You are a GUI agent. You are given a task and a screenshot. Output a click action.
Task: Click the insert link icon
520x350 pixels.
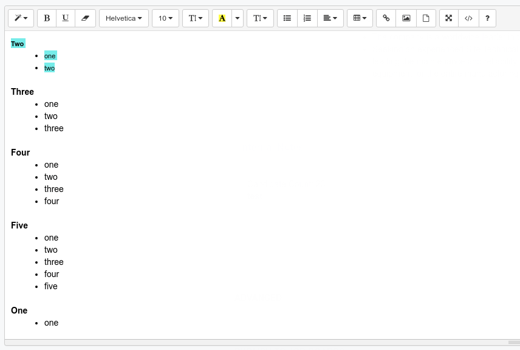[x=386, y=18]
